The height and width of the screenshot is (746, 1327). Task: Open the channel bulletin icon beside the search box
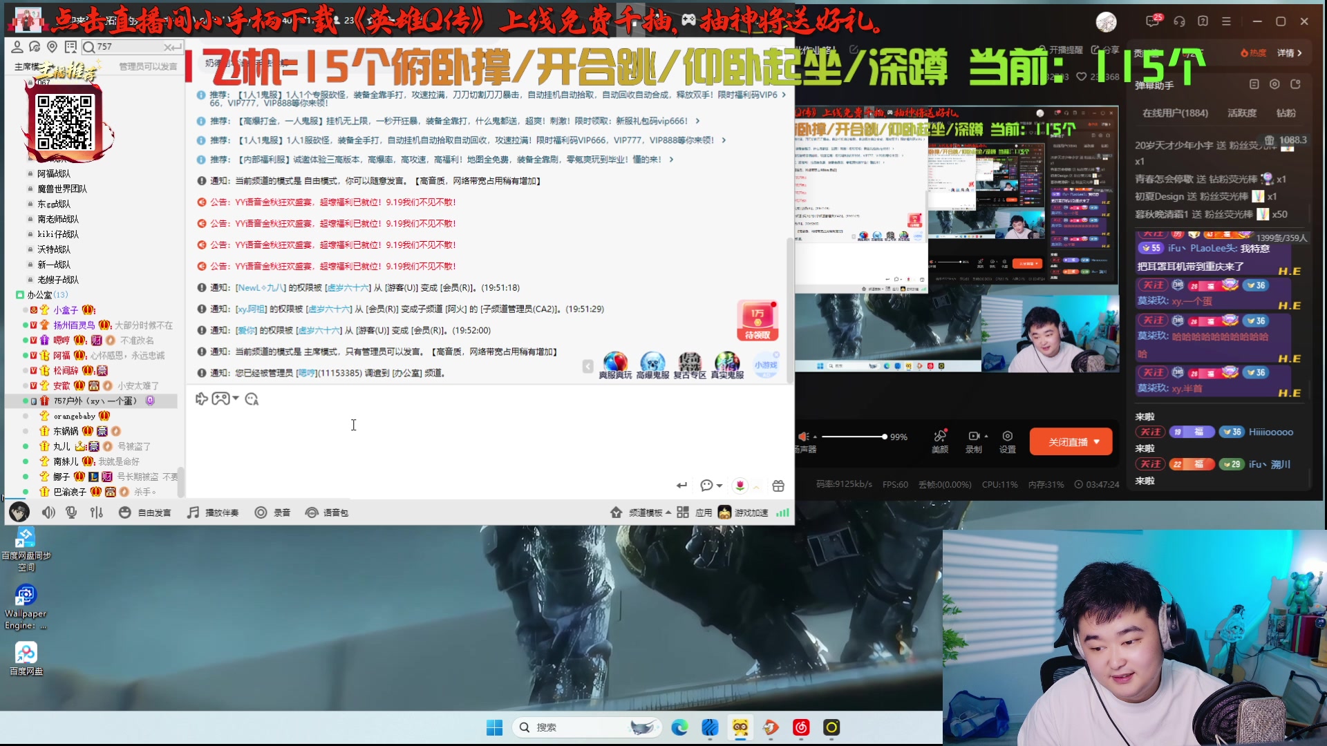(70, 46)
